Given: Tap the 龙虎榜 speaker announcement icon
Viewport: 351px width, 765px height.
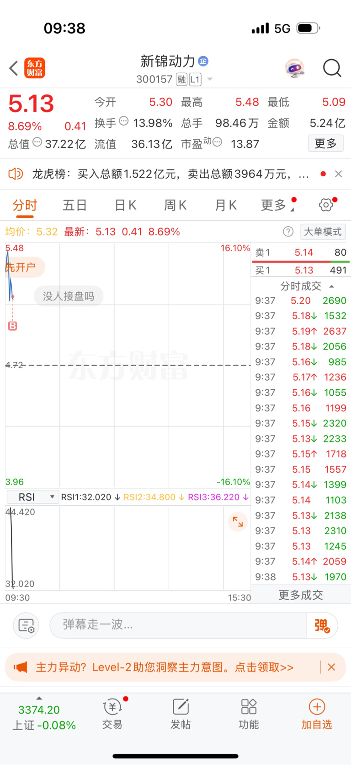Looking at the screenshot, I should [x=16, y=174].
